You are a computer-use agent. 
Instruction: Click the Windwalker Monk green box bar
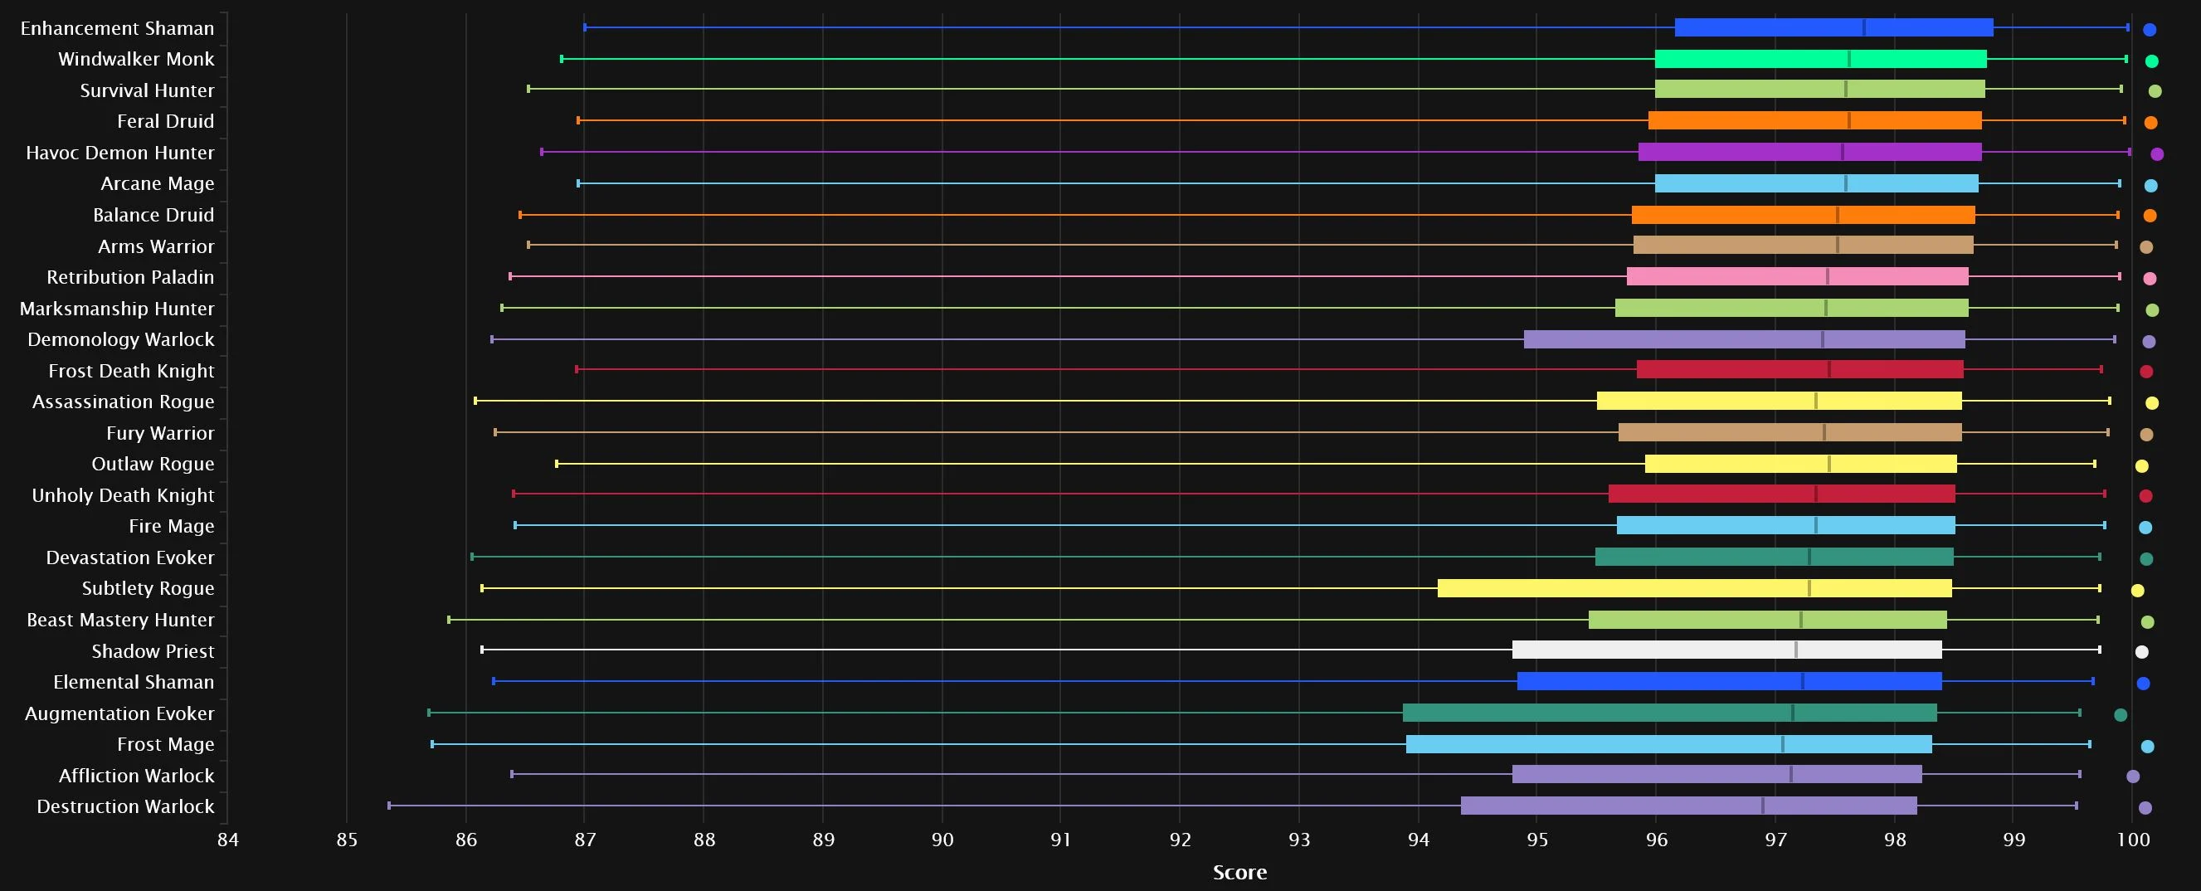(x=1821, y=59)
